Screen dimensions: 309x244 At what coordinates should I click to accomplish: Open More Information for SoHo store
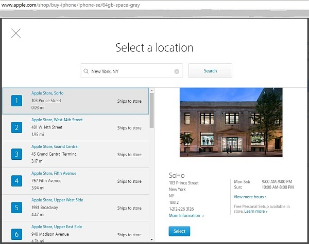(x=186, y=216)
